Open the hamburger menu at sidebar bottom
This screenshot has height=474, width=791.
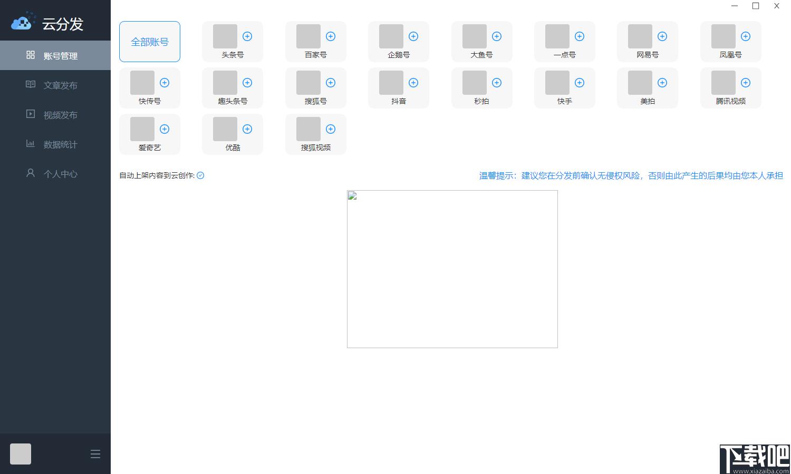pyautogui.click(x=95, y=454)
